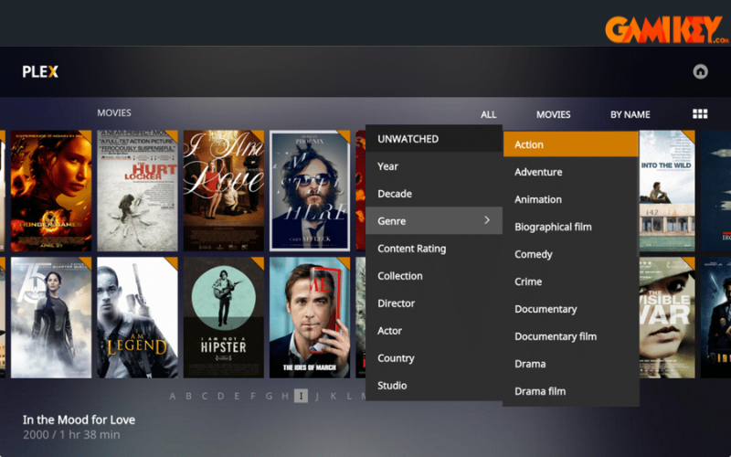Go to Plex home via house icon
Image resolution: width=731 pixels, height=457 pixels.
pyautogui.click(x=700, y=71)
